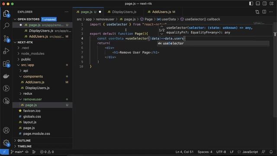This screenshot has height=156, width=277.
Task: Click the curly braces icon beside JavaScript
Action: 239,152
